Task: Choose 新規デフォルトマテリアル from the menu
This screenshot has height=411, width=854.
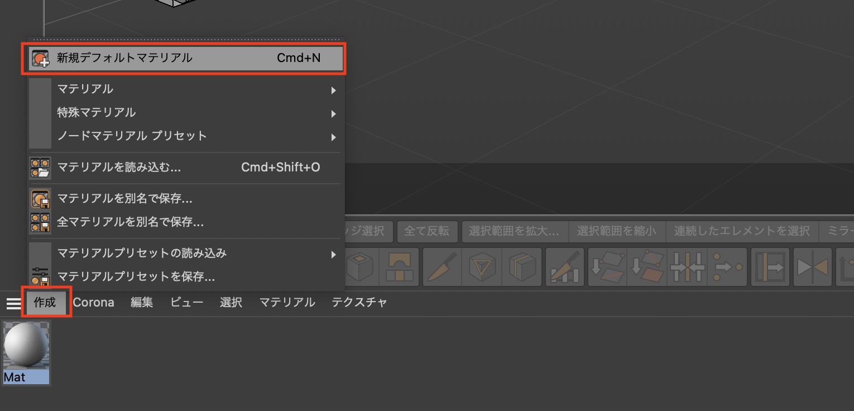Action: pyautogui.click(x=184, y=58)
